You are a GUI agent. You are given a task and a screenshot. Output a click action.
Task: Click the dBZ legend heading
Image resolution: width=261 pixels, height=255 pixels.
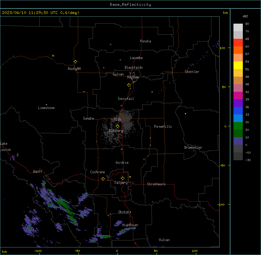point(245,16)
